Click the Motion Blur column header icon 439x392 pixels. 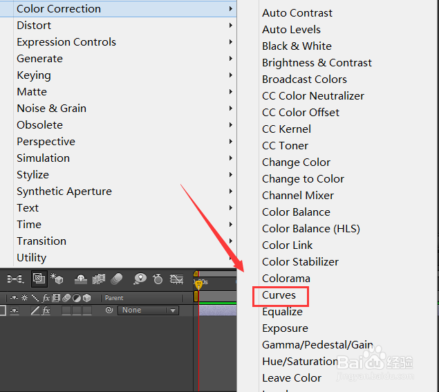tap(66, 298)
